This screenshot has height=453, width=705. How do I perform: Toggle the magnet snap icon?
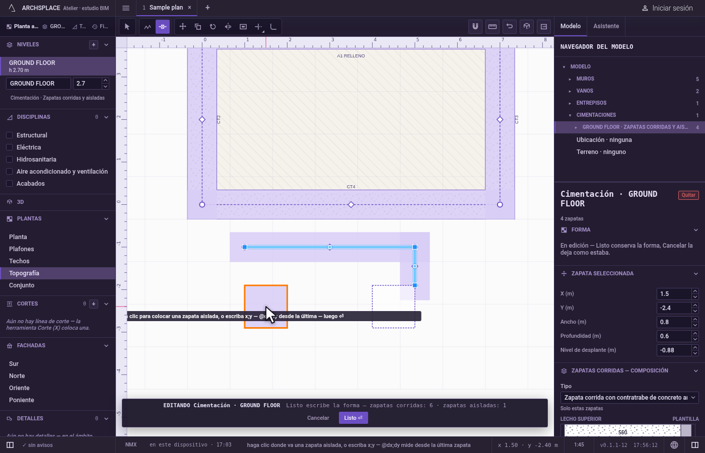click(475, 26)
